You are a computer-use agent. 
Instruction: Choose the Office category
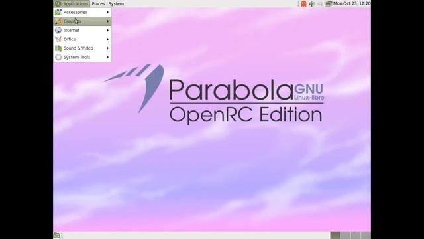(x=82, y=39)
